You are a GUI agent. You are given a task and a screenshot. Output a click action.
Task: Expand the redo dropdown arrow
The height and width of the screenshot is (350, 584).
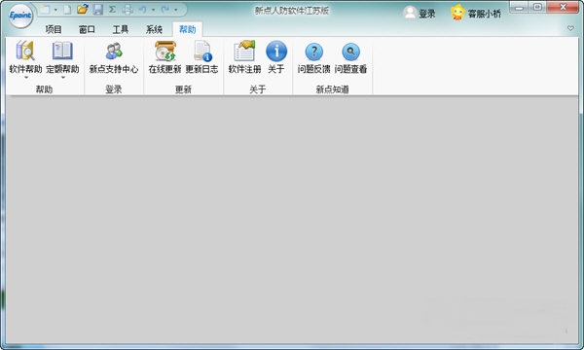(x=175, y=10)
